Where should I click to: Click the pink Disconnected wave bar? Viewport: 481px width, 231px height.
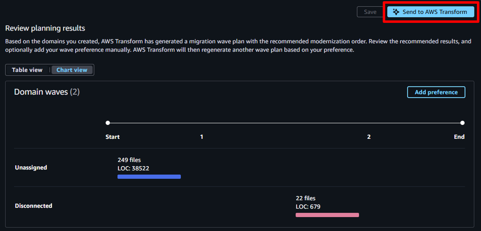[x=327, y=215]
